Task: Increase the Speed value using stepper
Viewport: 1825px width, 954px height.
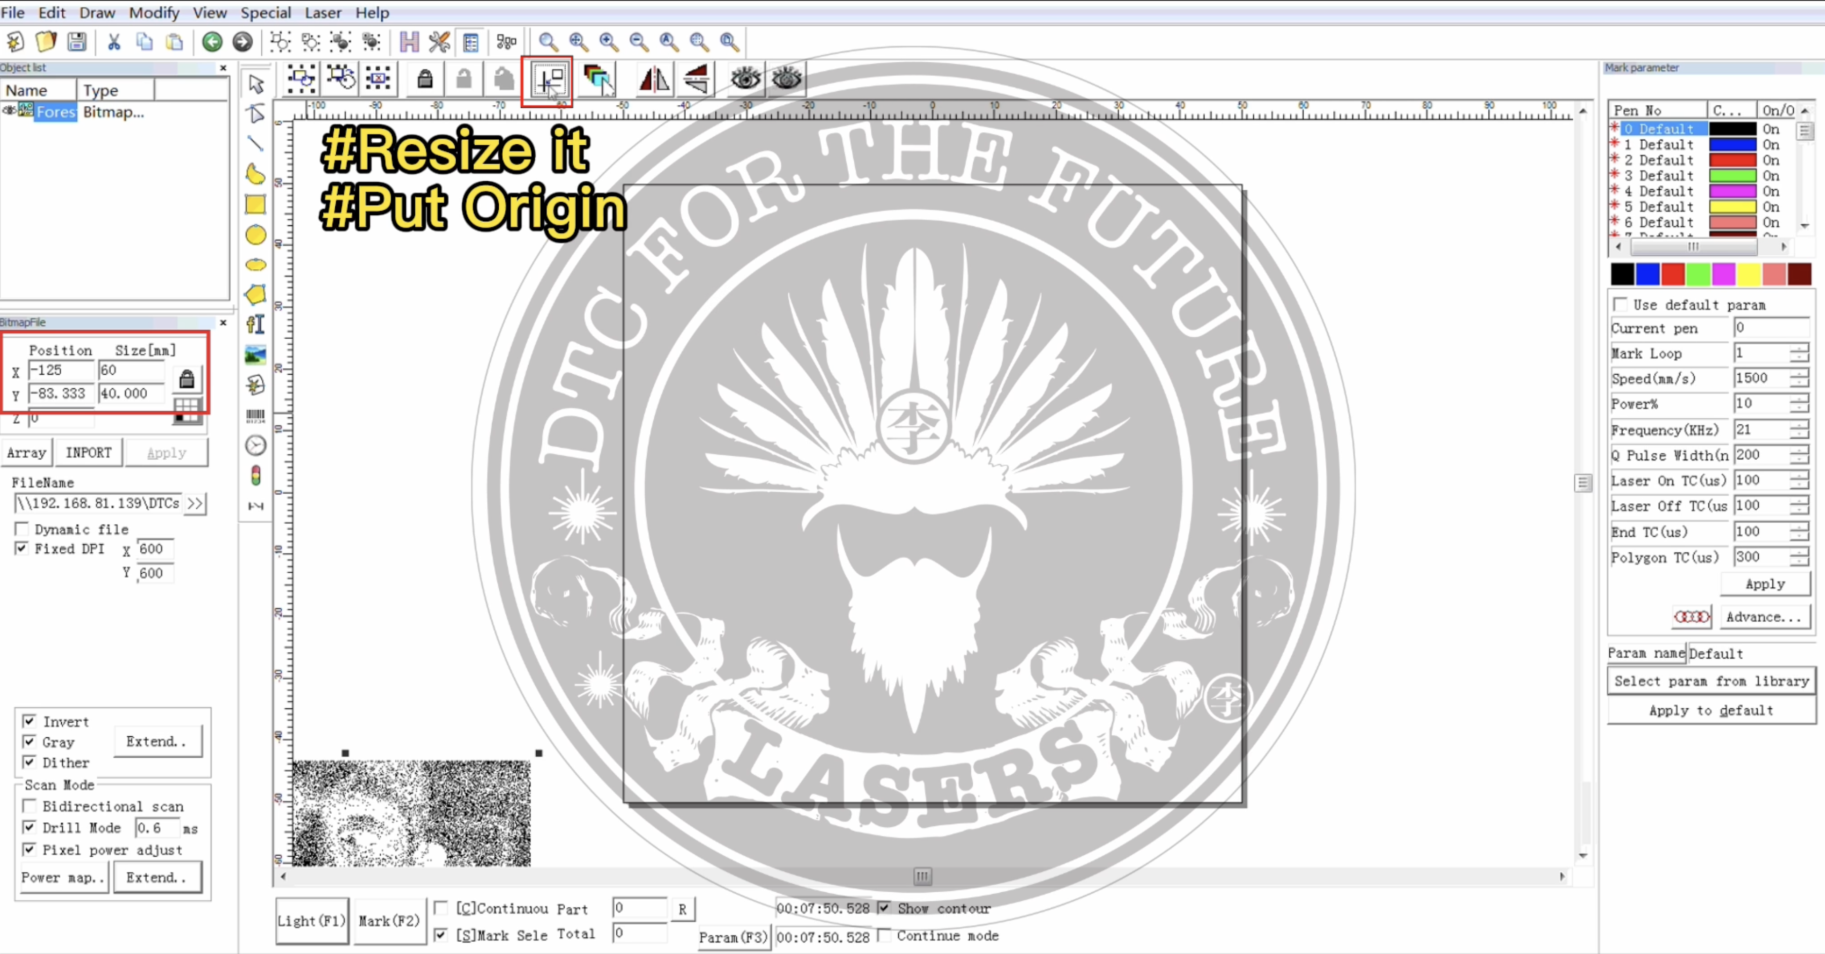Action: pos(1799,374)
